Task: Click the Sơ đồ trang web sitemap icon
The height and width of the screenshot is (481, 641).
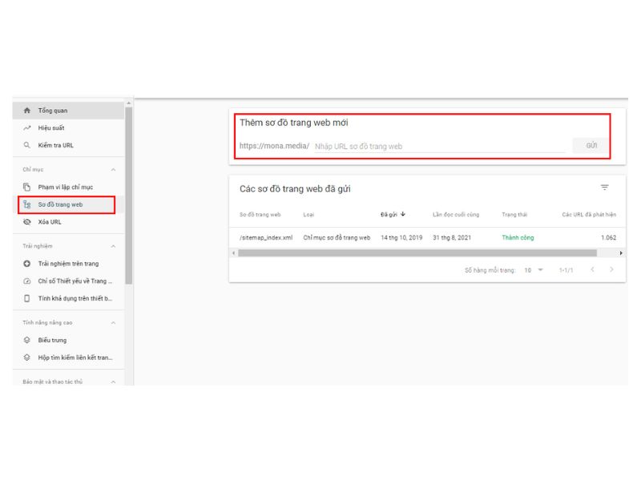Action: click(x=27, y=204)
